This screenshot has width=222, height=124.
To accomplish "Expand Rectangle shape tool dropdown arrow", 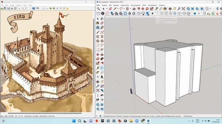I will click(x=130, y=9).
